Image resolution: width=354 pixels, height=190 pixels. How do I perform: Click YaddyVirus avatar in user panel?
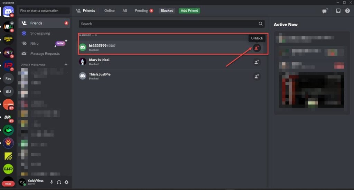click(22, 182)
